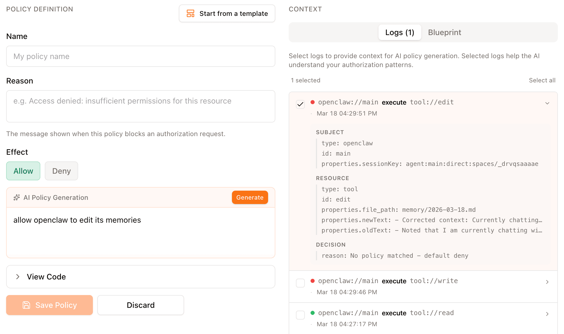This screenshot has height=334, width=564.
Task: Expand the View Code section
Action: pos(46,277)
